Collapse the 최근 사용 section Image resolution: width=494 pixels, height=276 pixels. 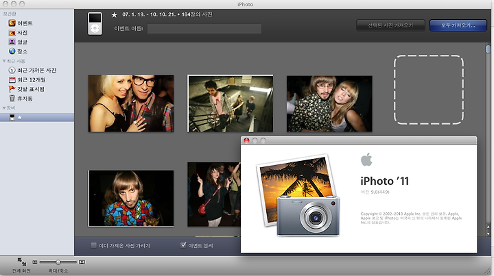coord(4,61)
